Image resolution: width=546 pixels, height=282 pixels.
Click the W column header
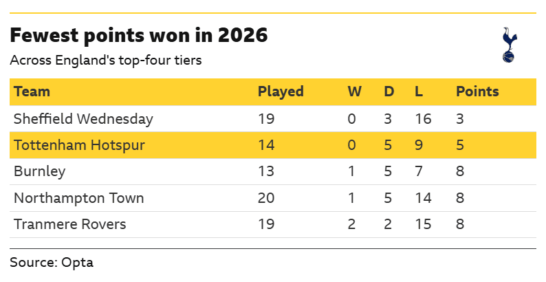(354, 91)
